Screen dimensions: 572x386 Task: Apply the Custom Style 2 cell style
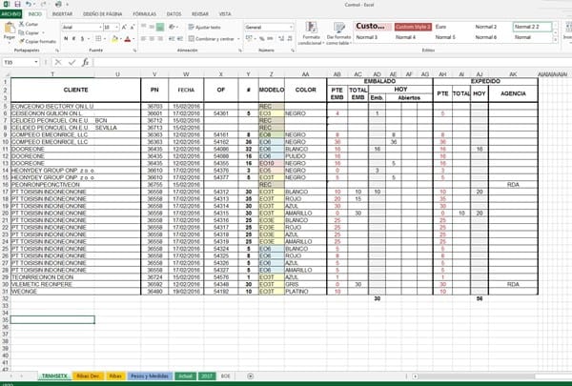tap(413, 27)
